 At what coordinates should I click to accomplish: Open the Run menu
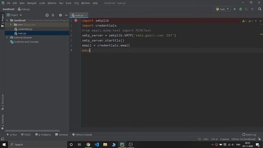(x=61, y=3)
